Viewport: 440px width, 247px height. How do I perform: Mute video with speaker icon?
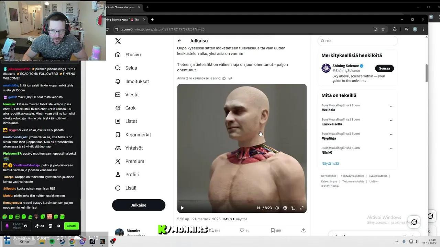277,208
